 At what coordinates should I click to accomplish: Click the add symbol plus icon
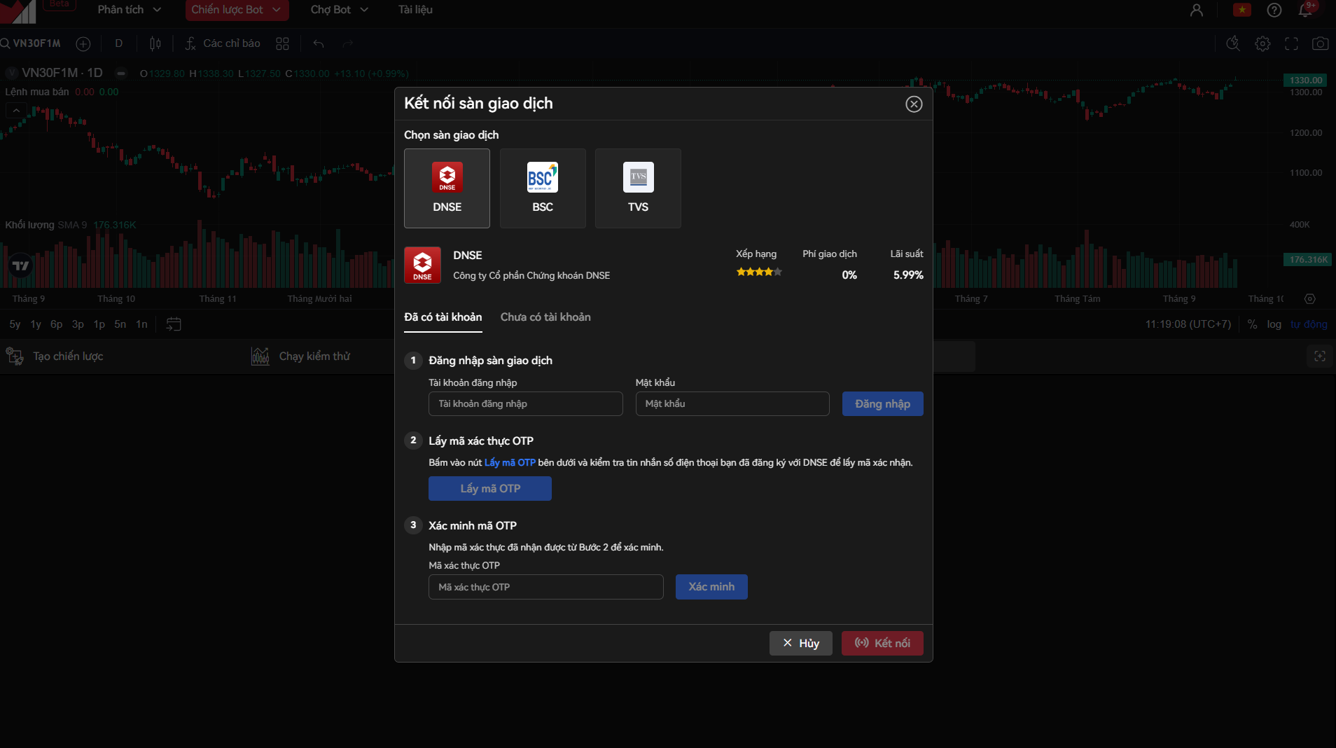pos(83,44)
